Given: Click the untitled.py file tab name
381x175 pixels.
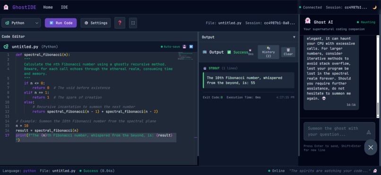Looking at the screenshot, I should [x=25, y=47].
